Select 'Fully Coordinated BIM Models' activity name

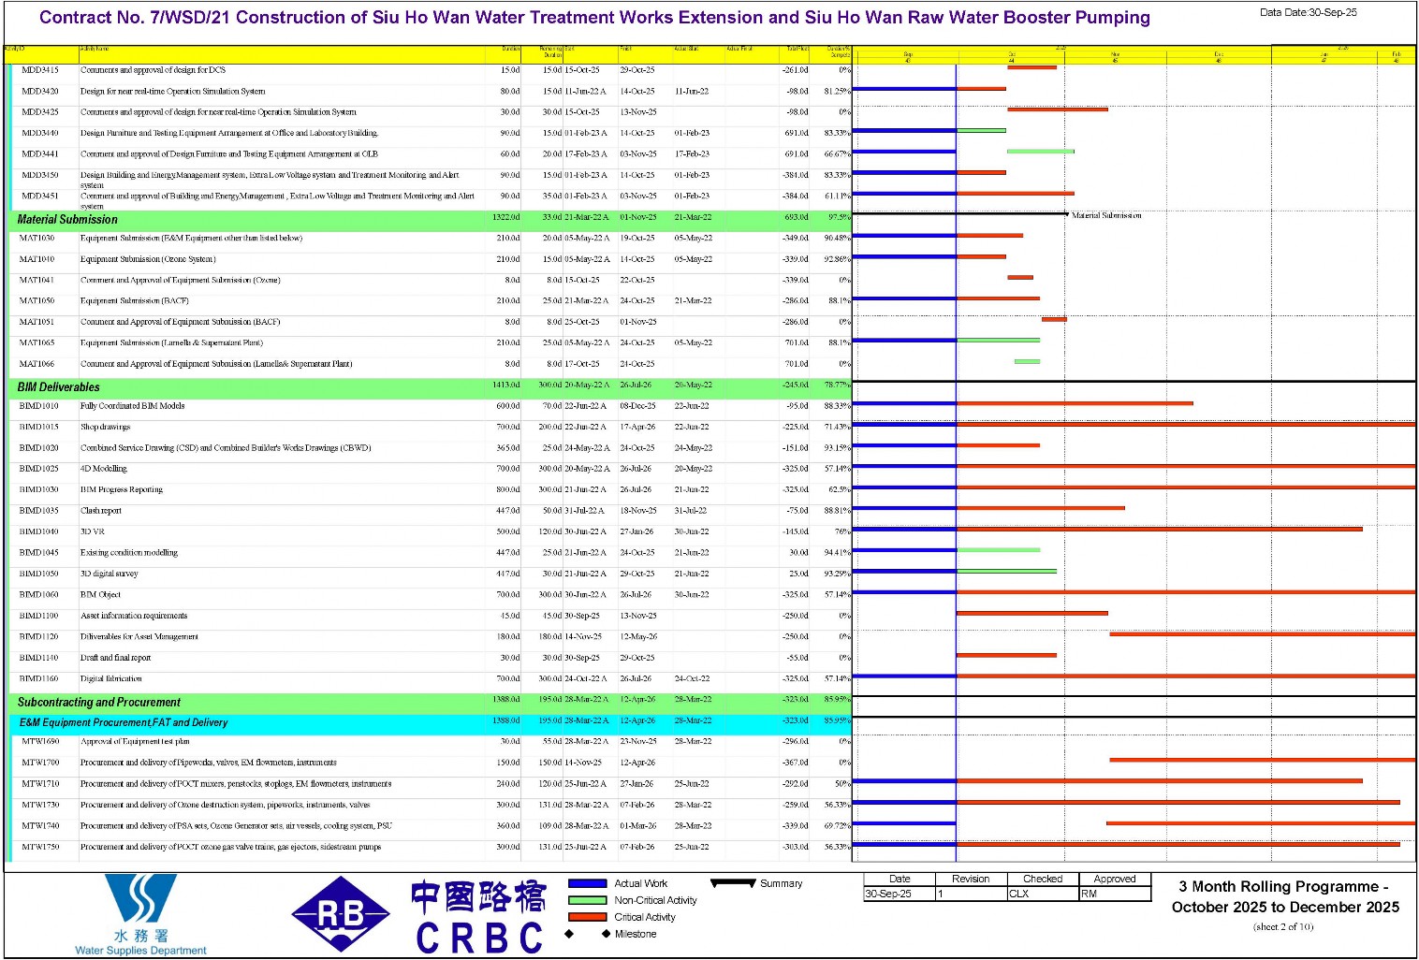pyautogui.click(x=132, y=406)
